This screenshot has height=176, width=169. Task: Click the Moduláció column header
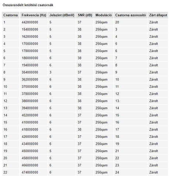click(104, 15)
